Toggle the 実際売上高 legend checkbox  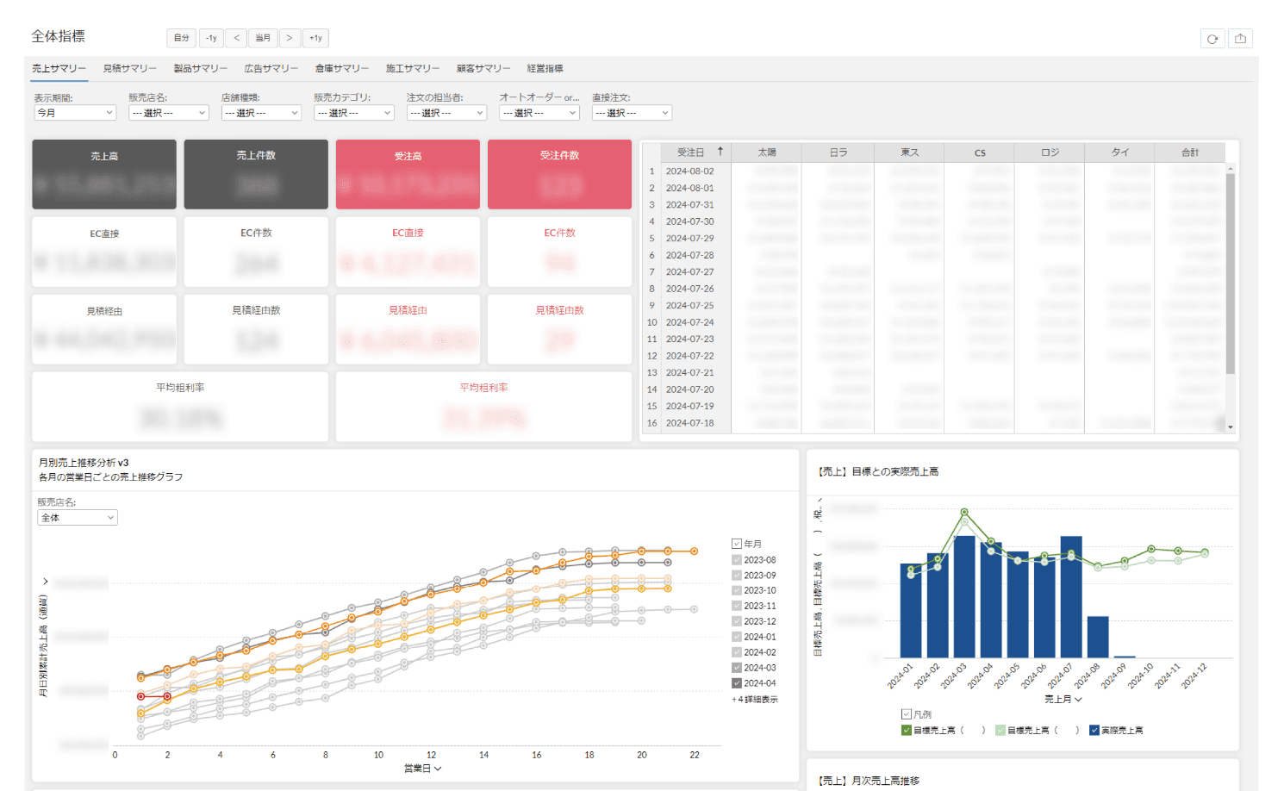tap(1094, 731)
